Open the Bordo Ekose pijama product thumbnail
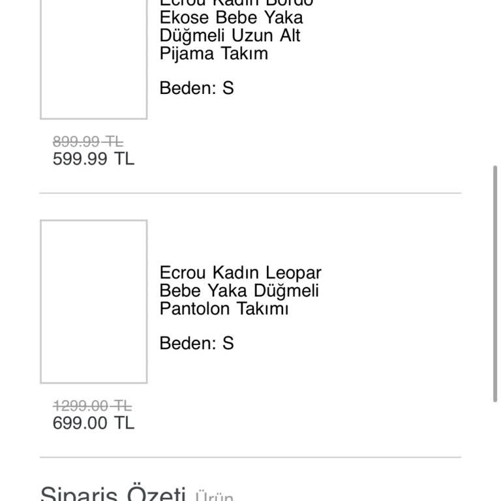 pyautogui.click(x=93, y=59)
